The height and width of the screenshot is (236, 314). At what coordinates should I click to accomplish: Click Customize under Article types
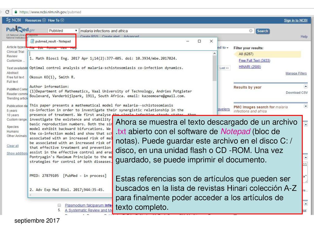tap(16, 61)
